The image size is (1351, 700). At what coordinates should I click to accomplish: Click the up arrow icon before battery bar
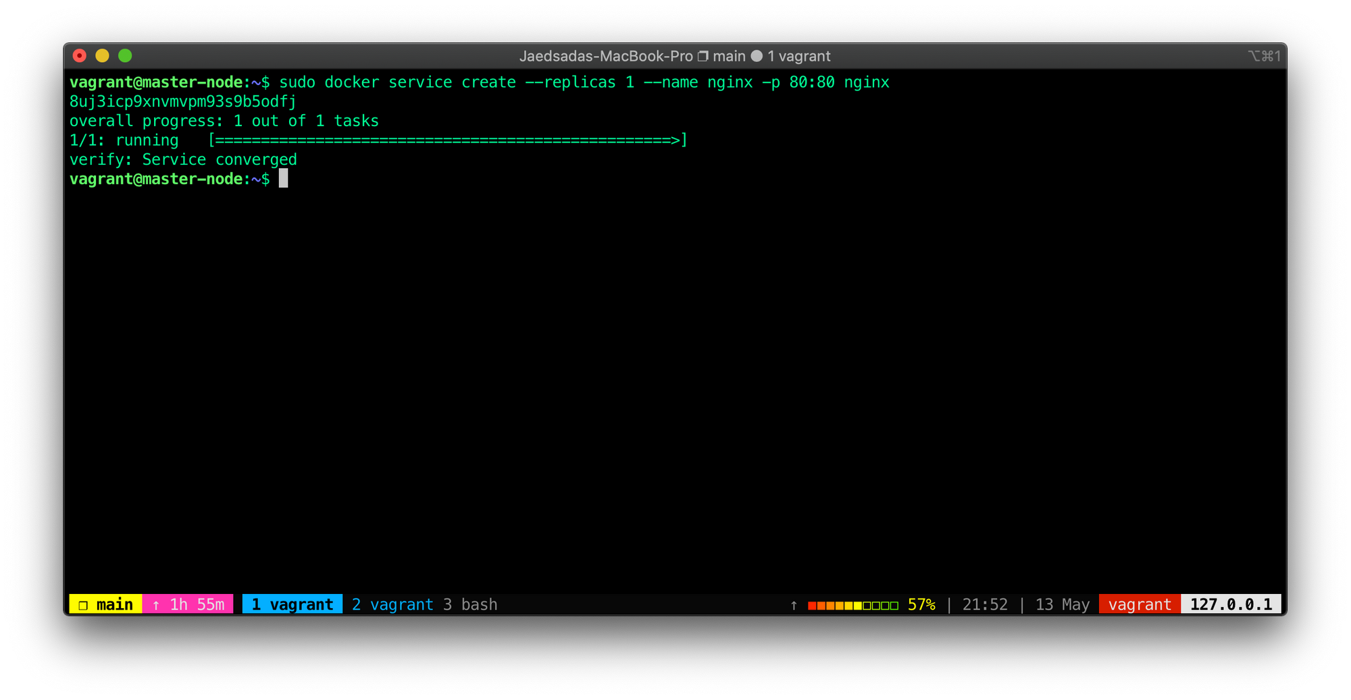pyautogui.click(x=794, y=605)
